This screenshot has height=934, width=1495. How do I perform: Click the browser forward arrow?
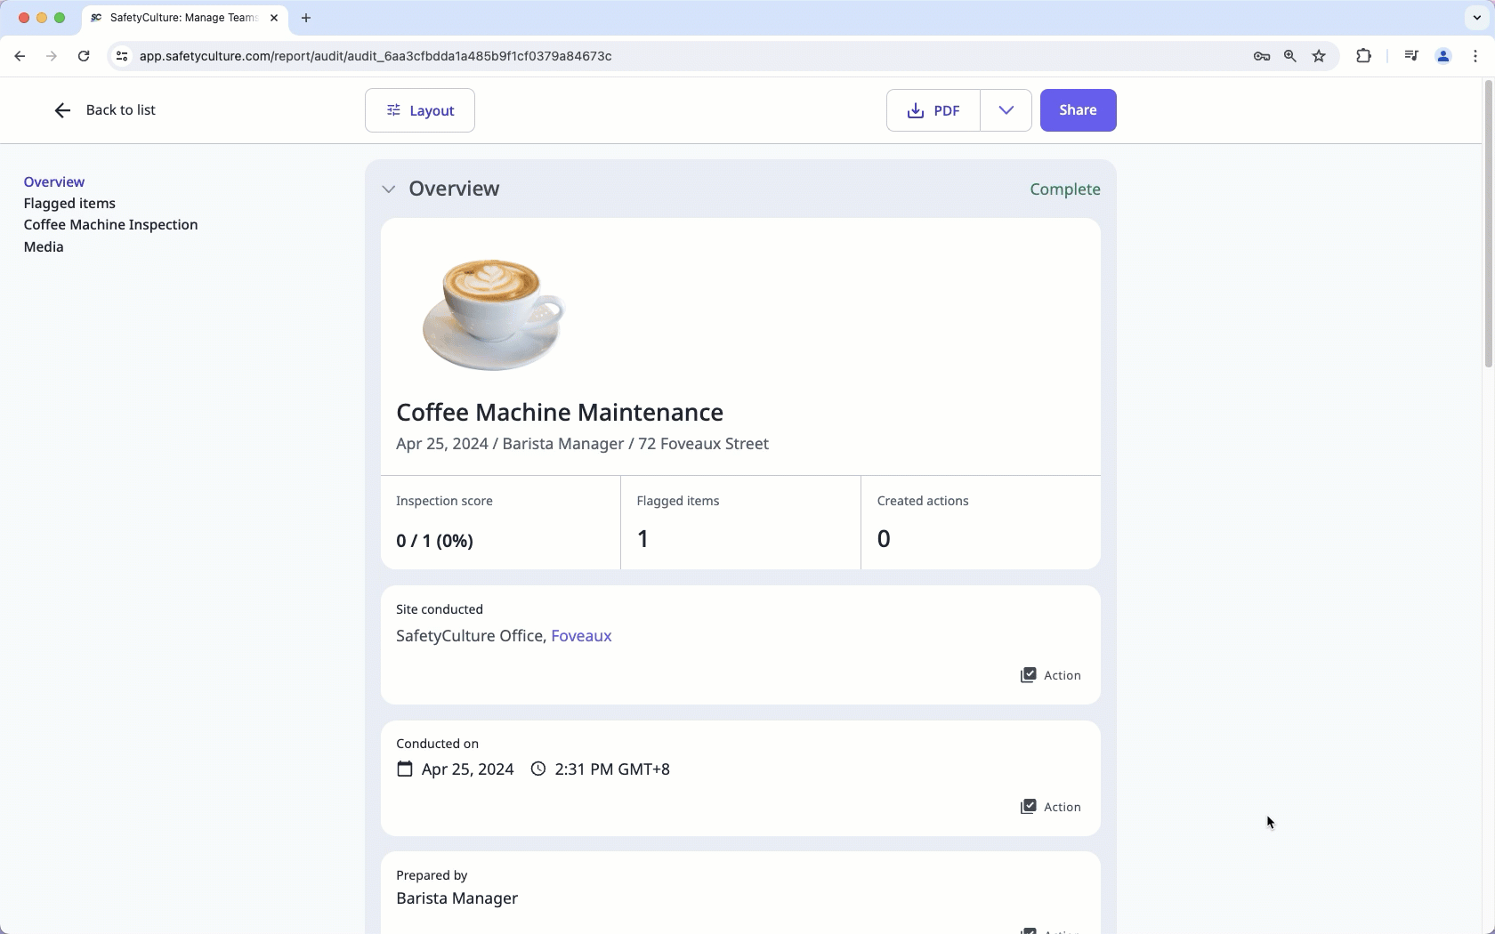pyautogui.click(x=52, y=56)
